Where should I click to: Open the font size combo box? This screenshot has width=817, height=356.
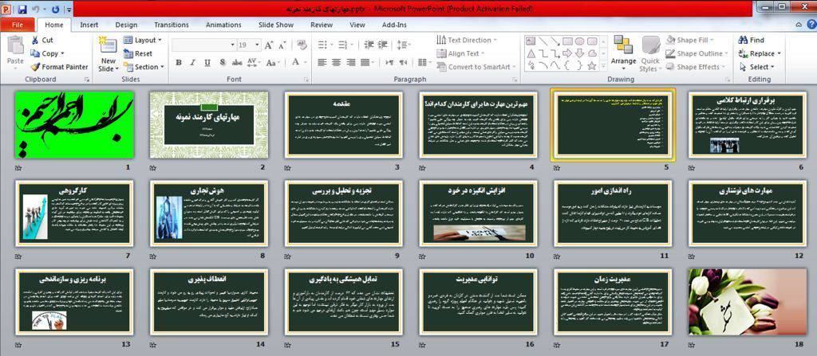(x=248, y=45)
